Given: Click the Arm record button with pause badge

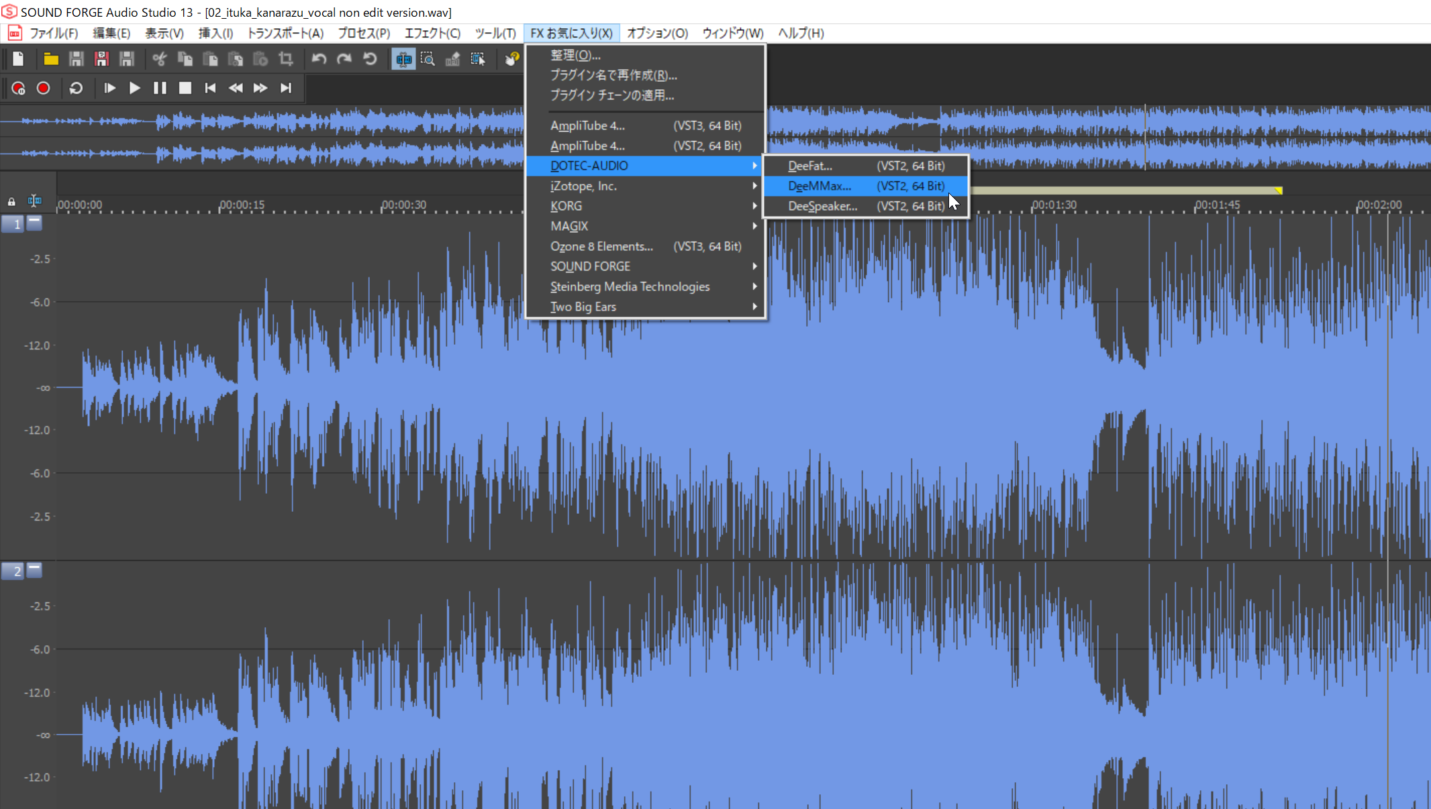Looking at the screenshot, I should tap(18, 88).
